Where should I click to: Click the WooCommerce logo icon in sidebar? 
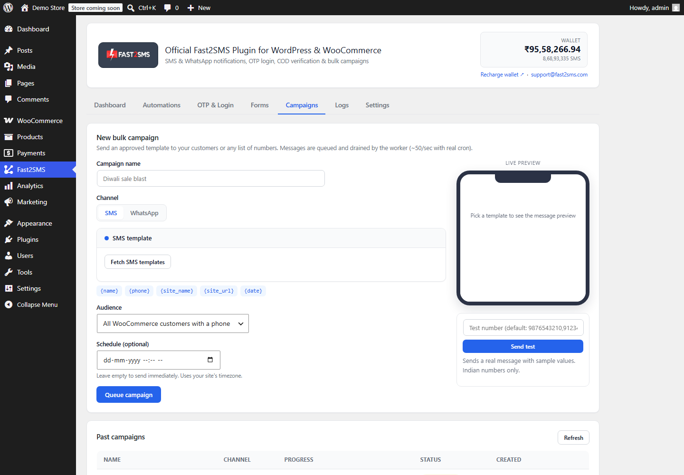pos(9,121)
